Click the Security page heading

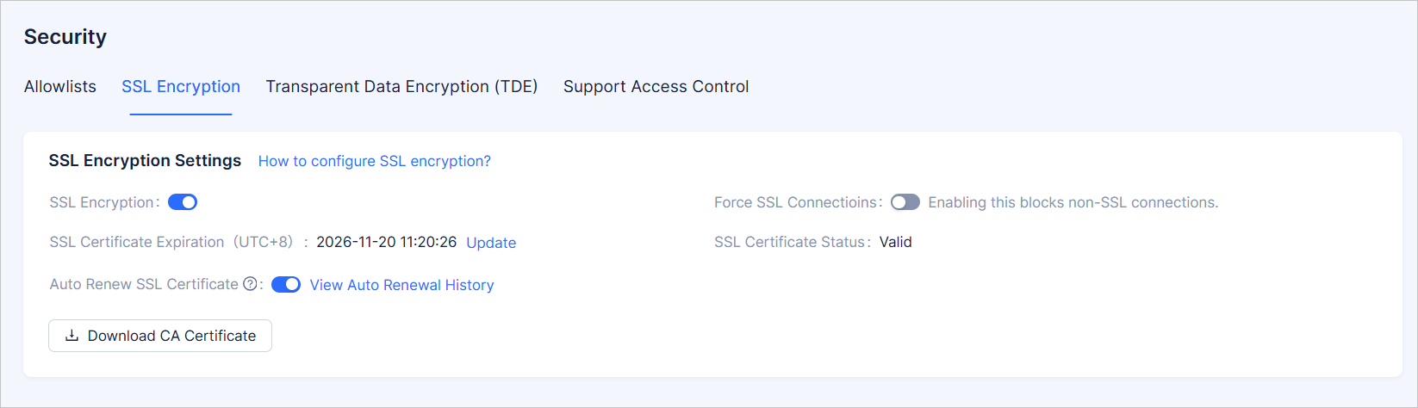pyautogui.click(x=65, y=37)
